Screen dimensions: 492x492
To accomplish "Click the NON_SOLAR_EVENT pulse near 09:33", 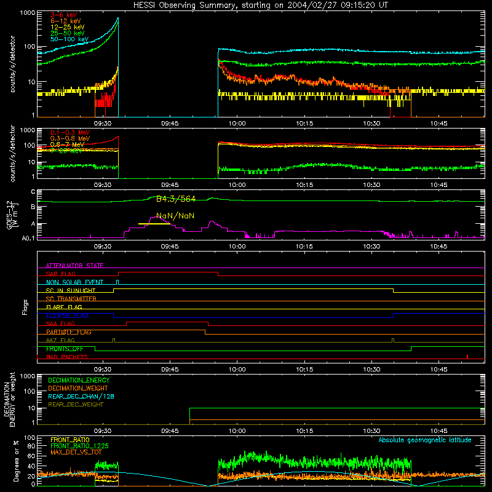I will click(x=117, y=282).
